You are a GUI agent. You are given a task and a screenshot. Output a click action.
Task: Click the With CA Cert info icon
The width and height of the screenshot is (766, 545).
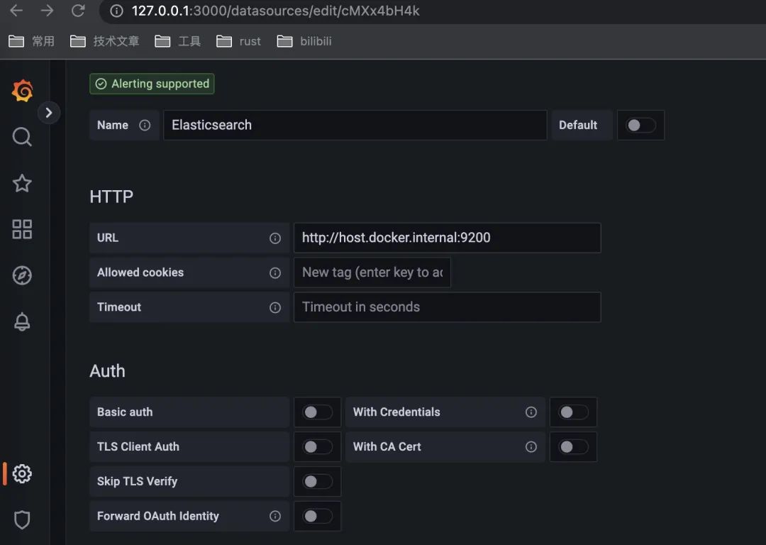click(531, 447)
